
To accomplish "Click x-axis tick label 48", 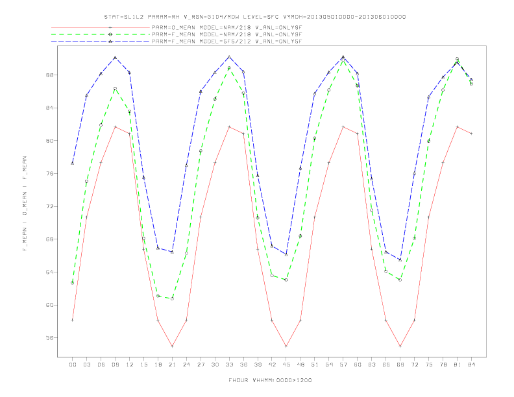I will [x=300, y=365].
